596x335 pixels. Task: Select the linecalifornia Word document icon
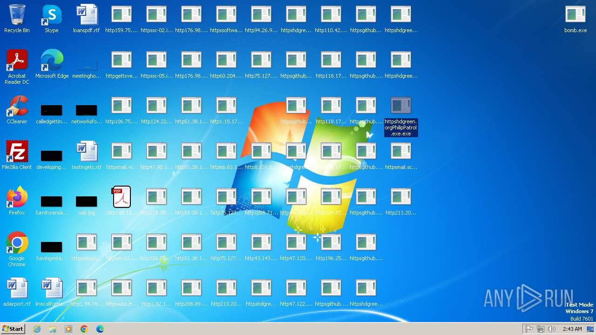coord(52,292)
